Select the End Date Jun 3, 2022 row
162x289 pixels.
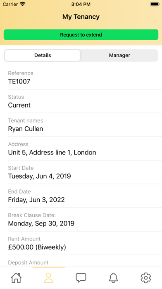click(85, 196)
